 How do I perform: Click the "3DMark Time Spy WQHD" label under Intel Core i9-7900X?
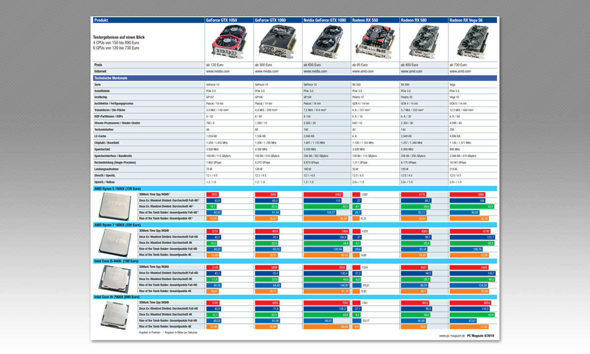(x=154, y=303)
